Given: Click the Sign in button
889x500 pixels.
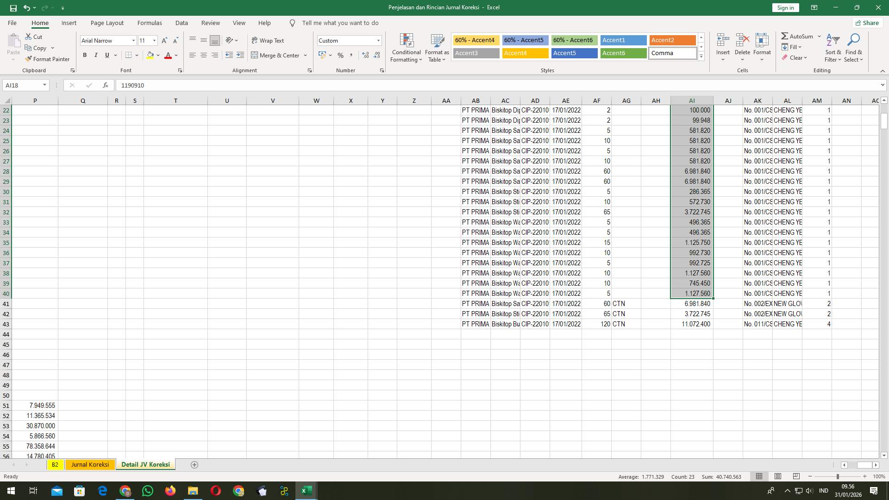Looking at the screenshot, I should pos(785,7).
